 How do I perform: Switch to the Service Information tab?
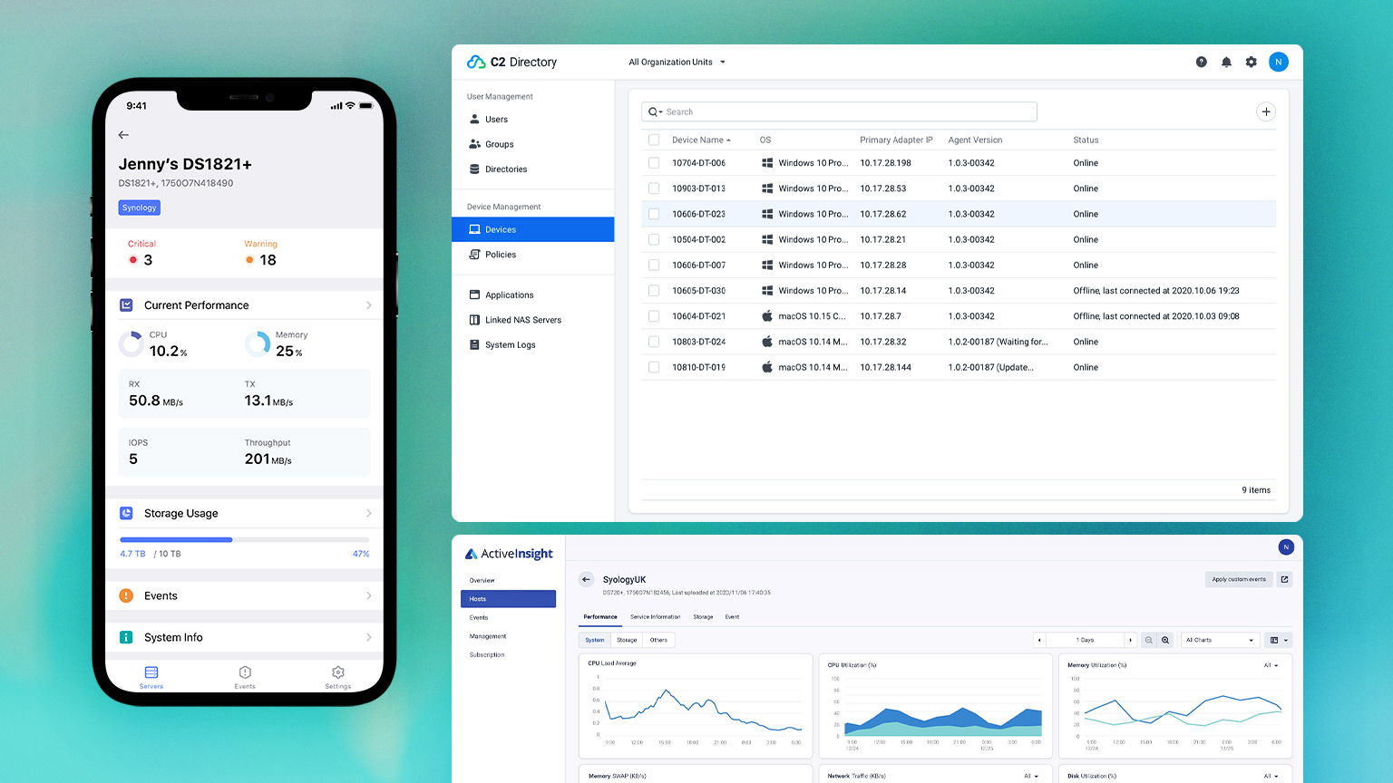(x=656, y=616)
